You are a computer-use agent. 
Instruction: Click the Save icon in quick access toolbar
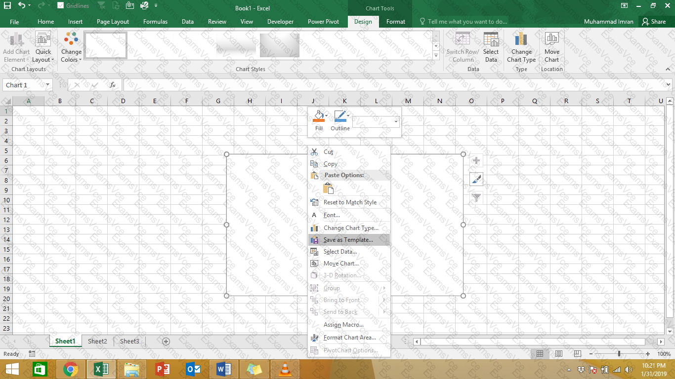tap(6, 5)
